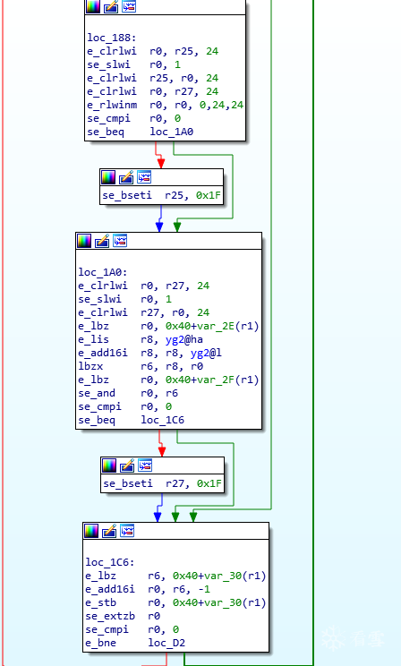Select se_slwi r0, 1 in loc_188 block
The image size is (401, 666).
[133, 64]
